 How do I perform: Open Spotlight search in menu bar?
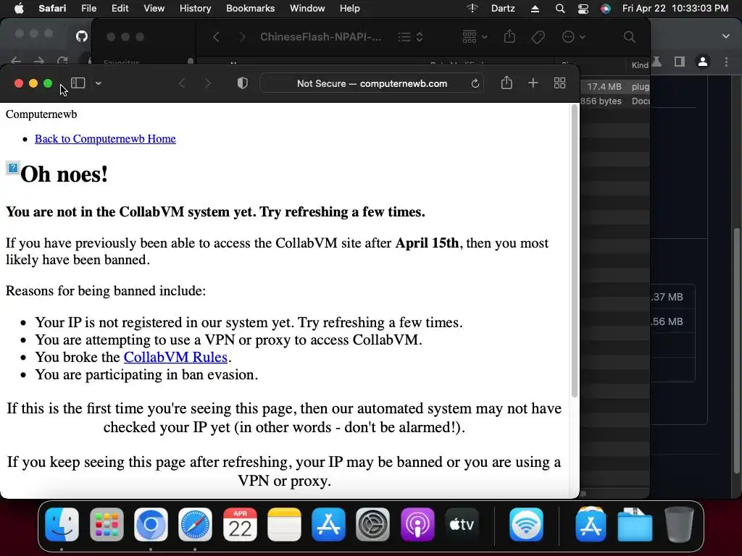560,9
